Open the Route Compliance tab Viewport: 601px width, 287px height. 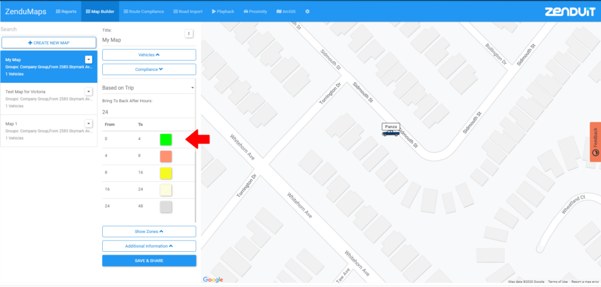144,12
